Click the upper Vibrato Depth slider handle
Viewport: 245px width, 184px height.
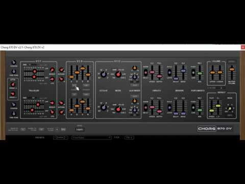(x=159, y=76)
